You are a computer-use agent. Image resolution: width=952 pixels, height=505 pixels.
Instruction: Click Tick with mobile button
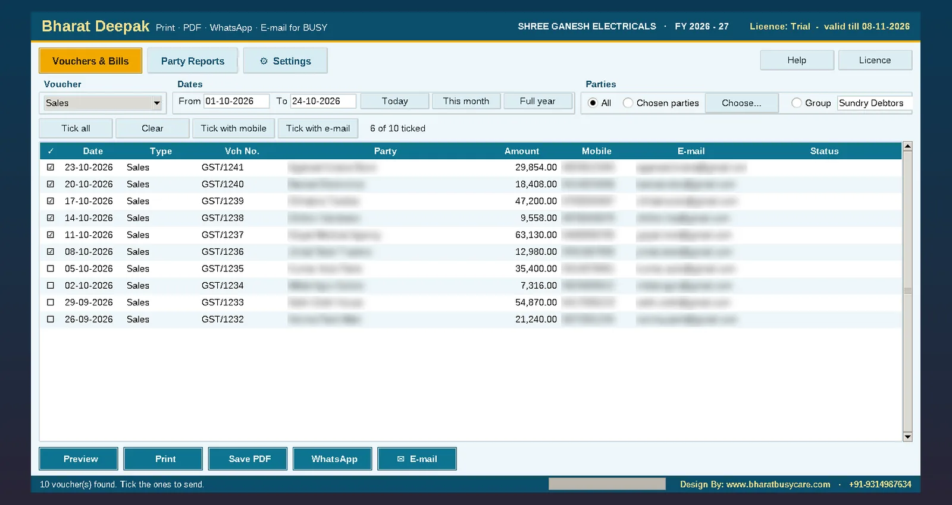click(233, 128)
